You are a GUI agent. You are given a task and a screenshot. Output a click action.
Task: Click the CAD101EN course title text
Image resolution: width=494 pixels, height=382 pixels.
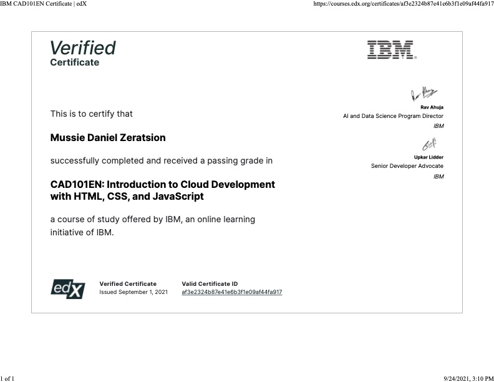(162, 190)
